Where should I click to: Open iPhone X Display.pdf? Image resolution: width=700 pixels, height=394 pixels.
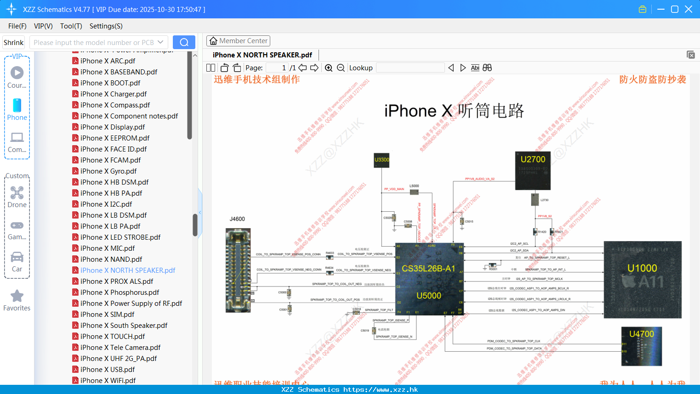coord(113,127)
